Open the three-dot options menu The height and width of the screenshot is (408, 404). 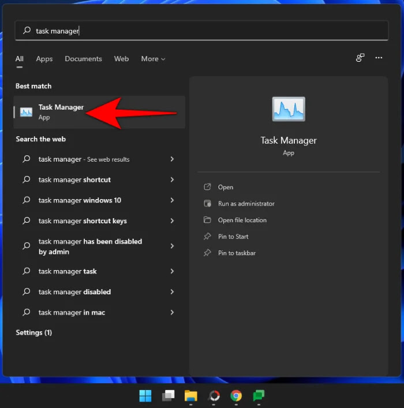379,58
